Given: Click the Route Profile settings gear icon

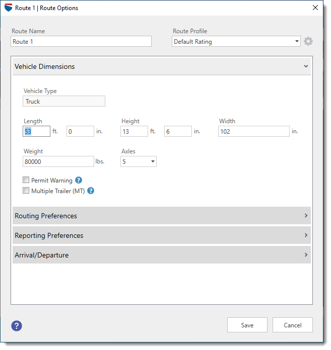Looking at the screenshot, I should click(308, 42).
